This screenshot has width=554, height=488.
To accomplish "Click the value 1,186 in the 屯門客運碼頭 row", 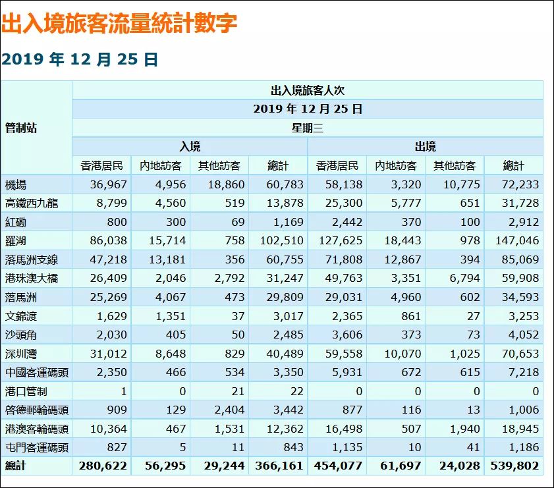I will pyautogui.click(x=524, y=448).
